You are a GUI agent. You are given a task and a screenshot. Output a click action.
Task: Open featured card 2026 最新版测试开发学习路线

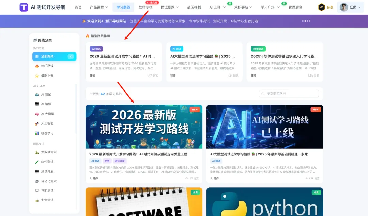tap(124, 62)
